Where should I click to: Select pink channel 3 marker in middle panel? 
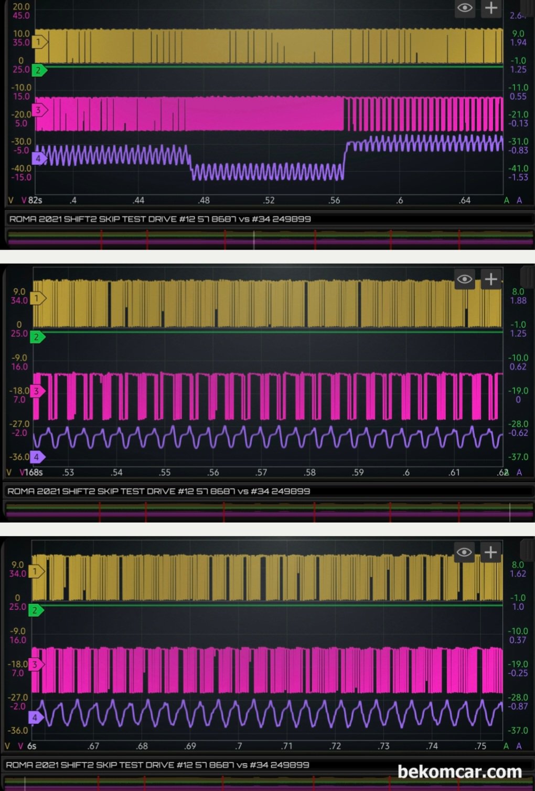(38, 391)
